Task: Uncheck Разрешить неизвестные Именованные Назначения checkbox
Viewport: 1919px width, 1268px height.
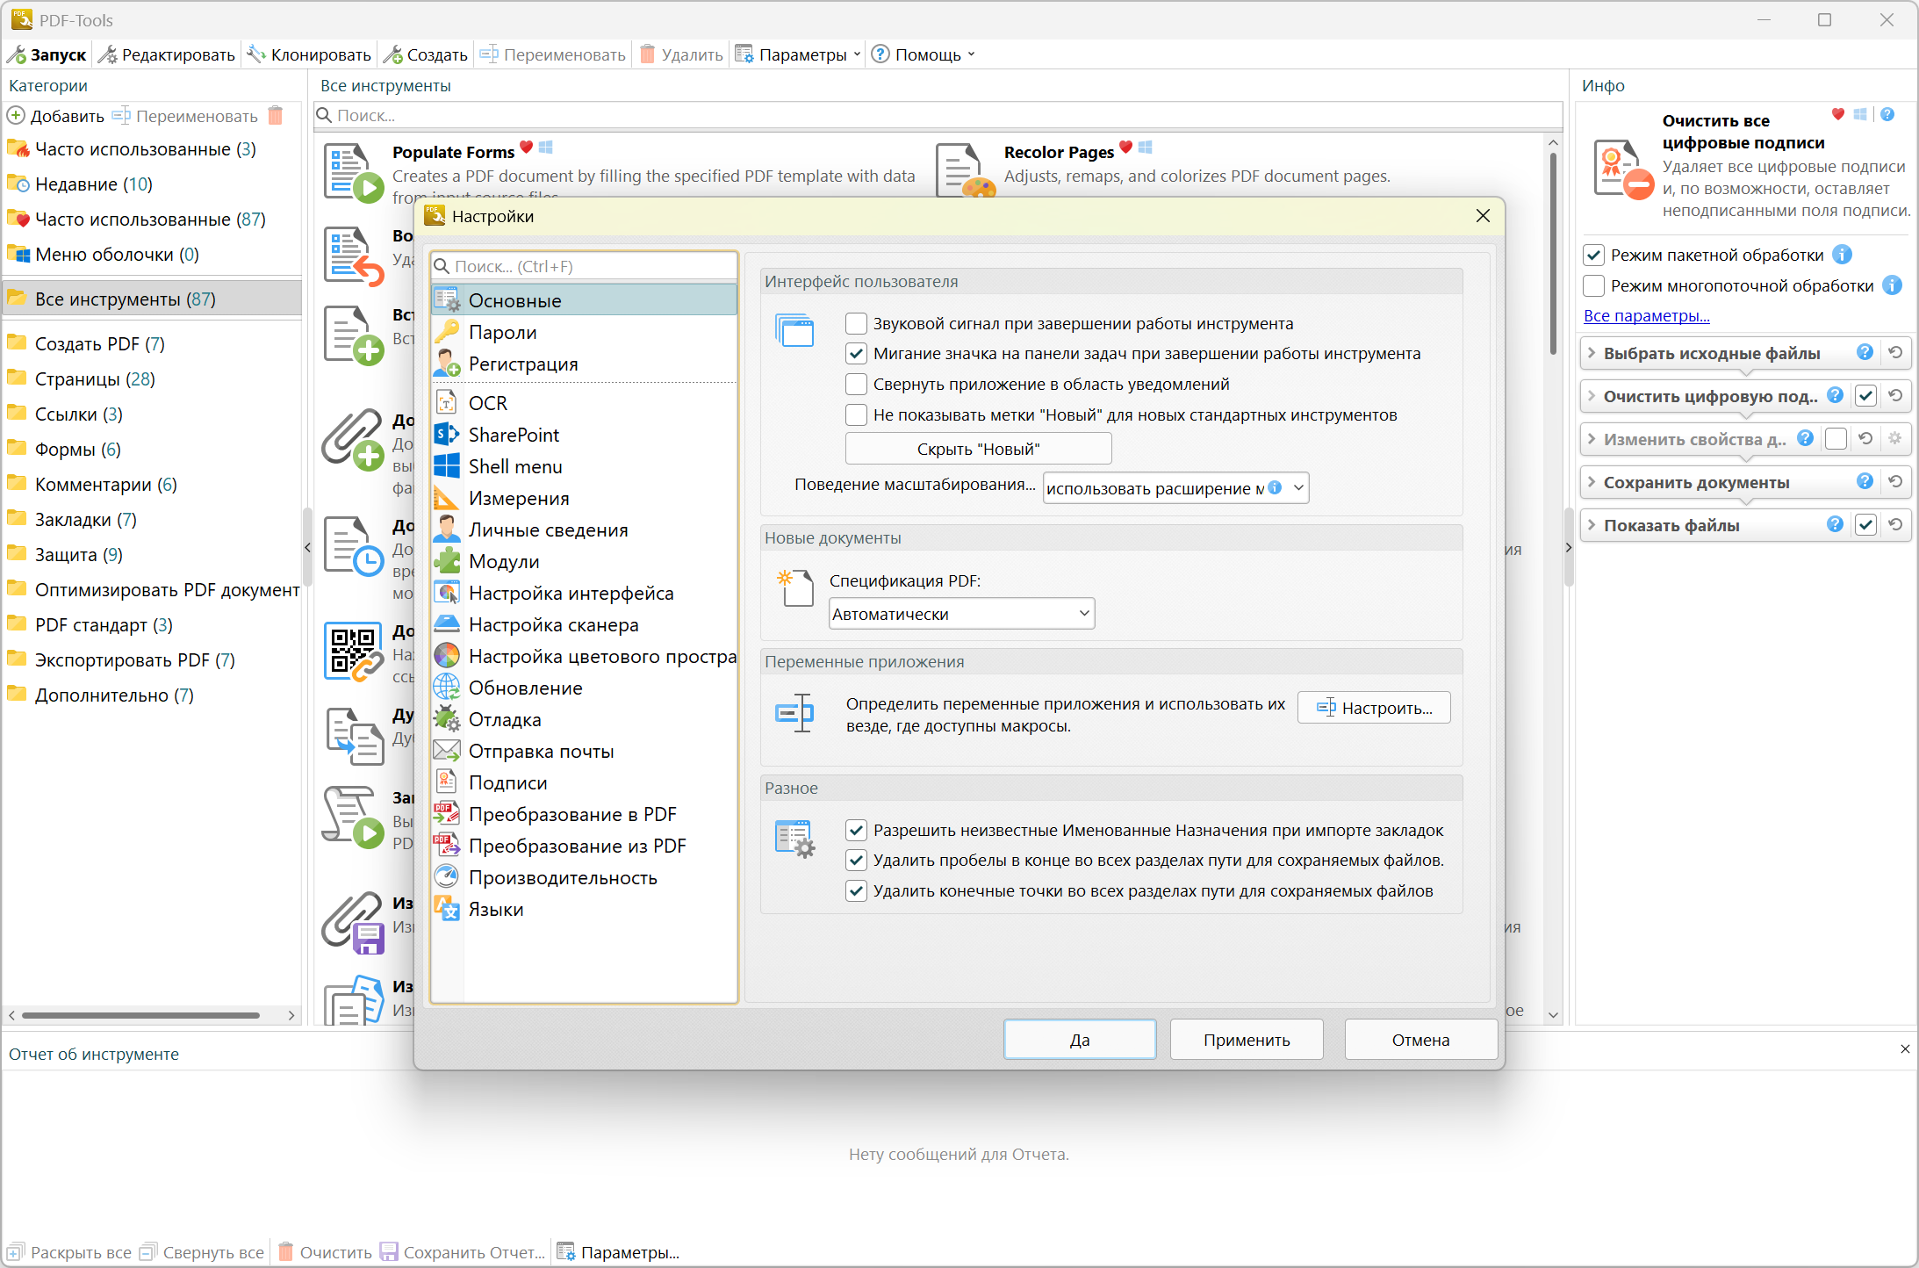Action: (x=856, y=831)
